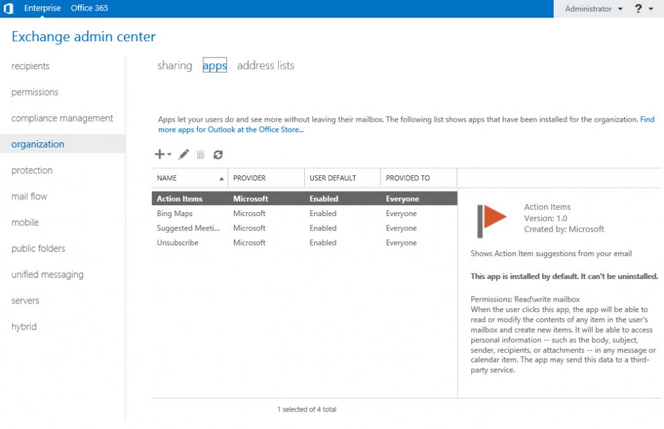Click Enabled cell in Bing Maps row
The image size is (664, 429).
tap(323, 214)
